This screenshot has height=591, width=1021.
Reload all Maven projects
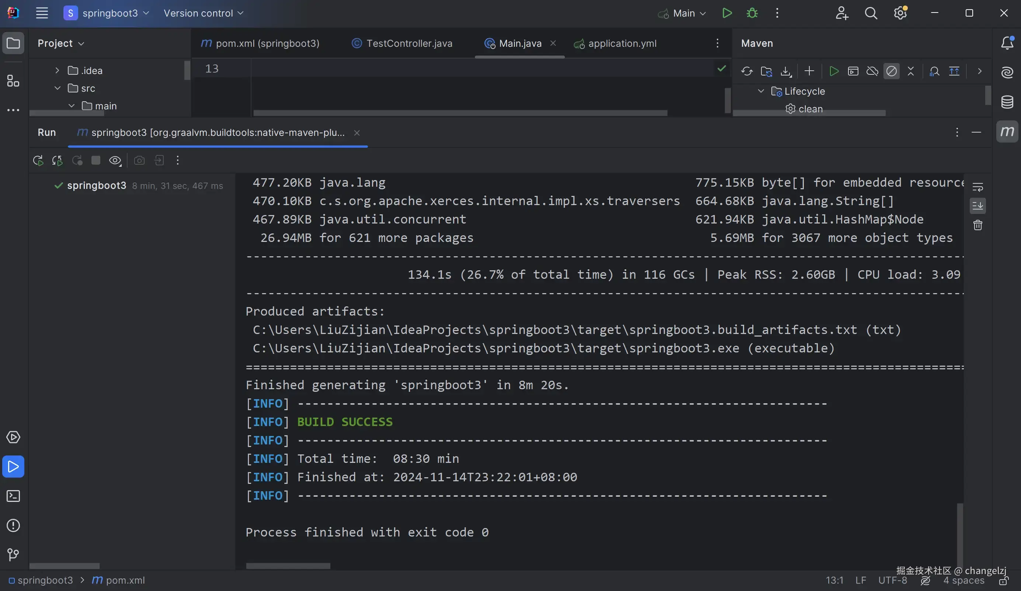tap(747, 71)
